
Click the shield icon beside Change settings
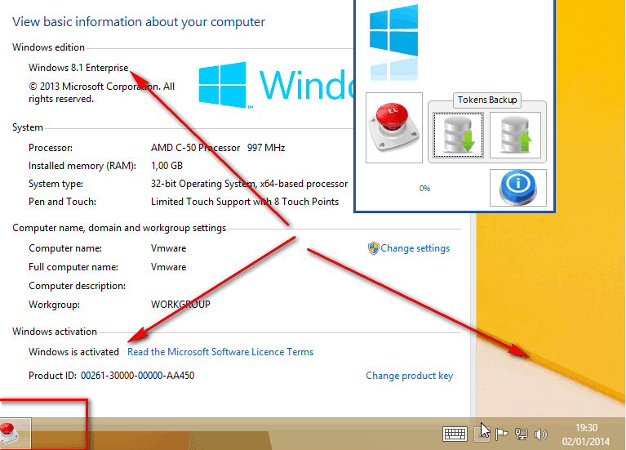[373, 248]
